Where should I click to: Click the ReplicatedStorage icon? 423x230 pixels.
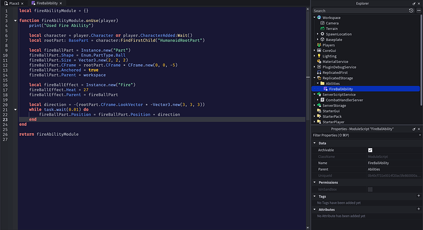tap(319, 78)
